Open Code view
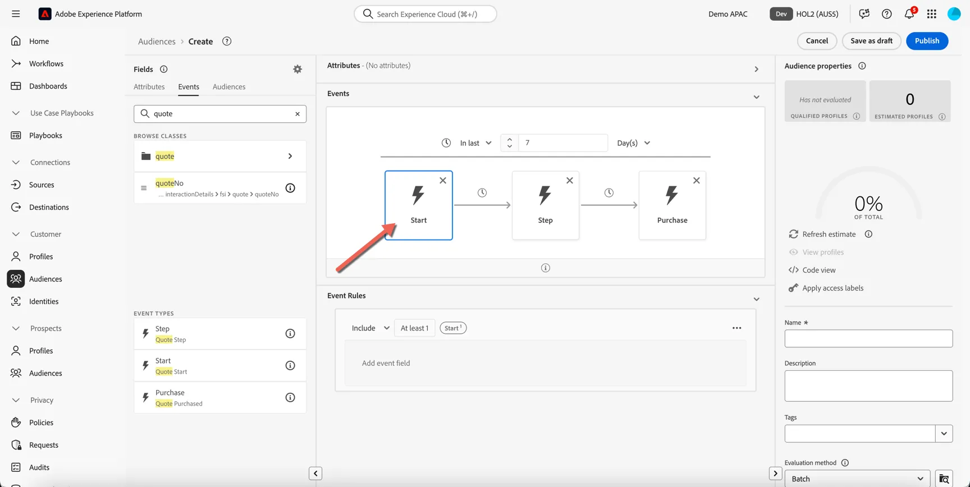970x487 pixels. (812, 270)
